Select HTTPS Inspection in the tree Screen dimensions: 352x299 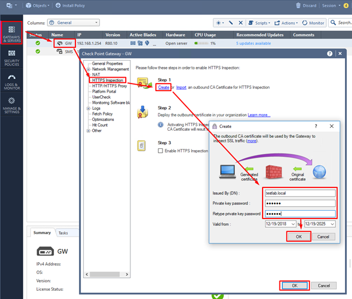(x=109, y=80)
